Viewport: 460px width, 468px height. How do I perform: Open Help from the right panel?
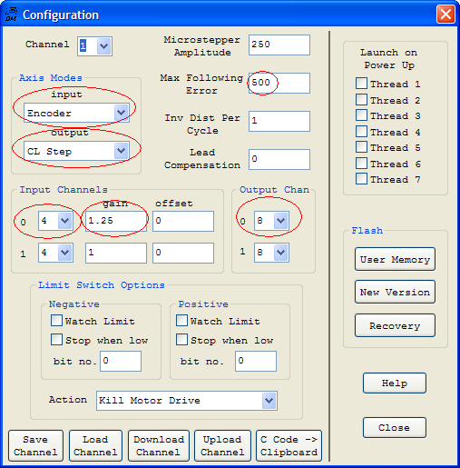pos(395,383)
